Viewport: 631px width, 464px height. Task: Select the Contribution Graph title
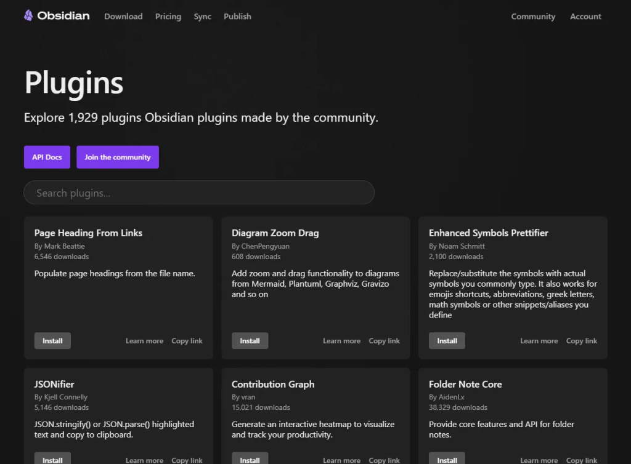(273, 384)
